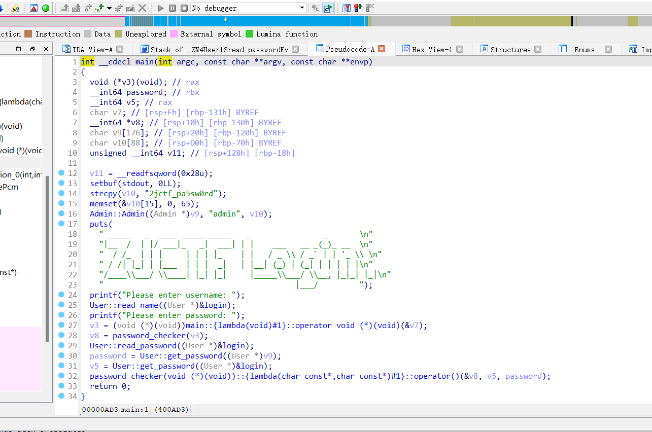The image size is (652, 432).
Task: Click the create ASCII string toolbar icon
Action: 88,8
